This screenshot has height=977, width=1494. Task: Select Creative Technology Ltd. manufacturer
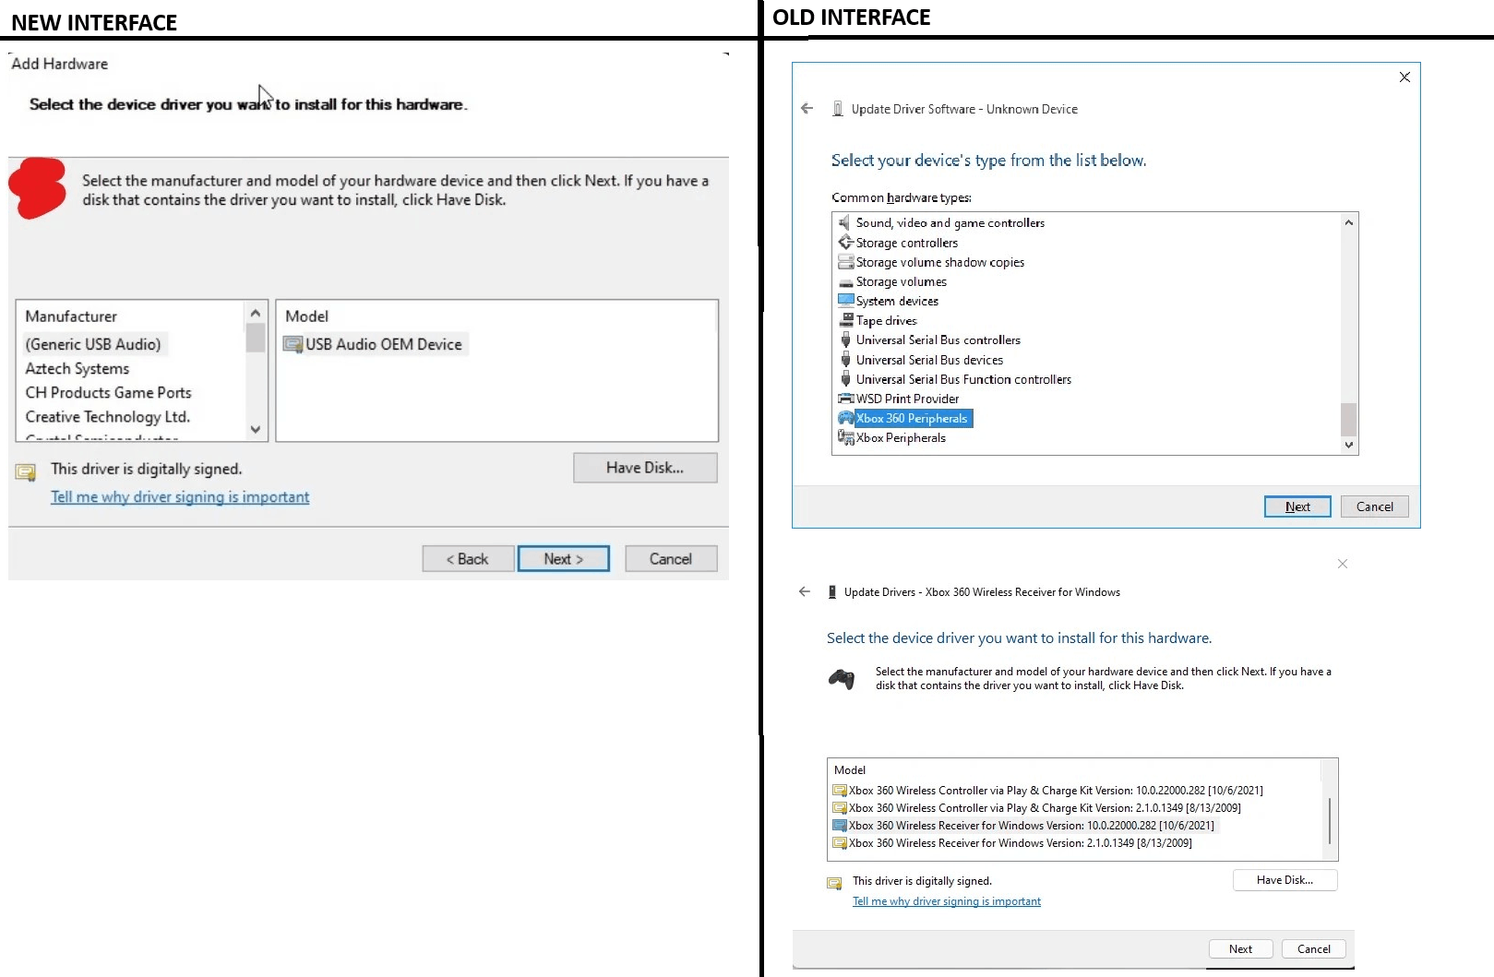(108, 417)
